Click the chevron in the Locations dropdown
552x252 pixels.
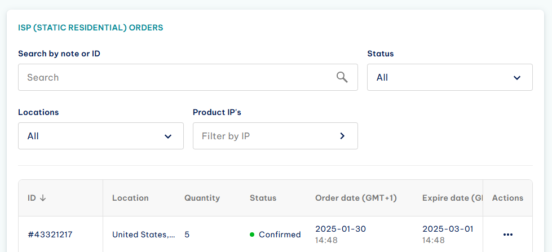click(168, 136)
